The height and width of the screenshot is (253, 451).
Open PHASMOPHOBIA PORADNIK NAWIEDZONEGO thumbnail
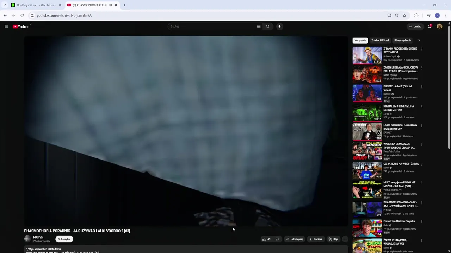(x=367, y=209)
